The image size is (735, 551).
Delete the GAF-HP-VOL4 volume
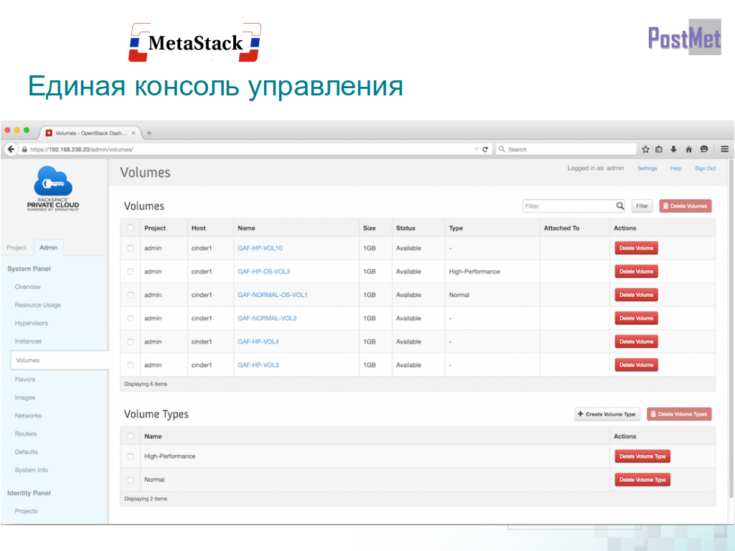636,342
